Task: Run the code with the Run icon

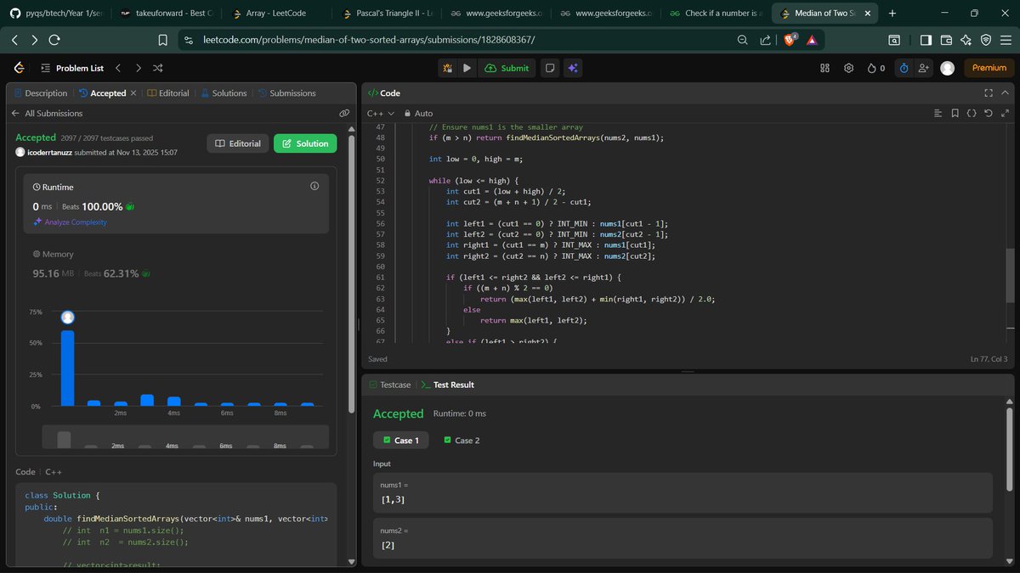Action: 467,68
